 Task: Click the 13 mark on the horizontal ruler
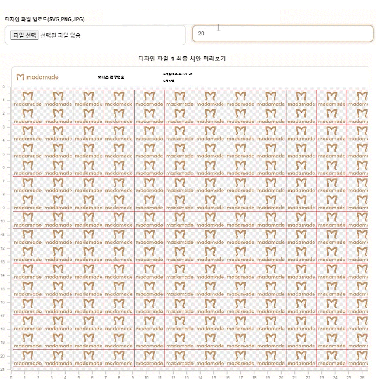[x=187, y=377]
